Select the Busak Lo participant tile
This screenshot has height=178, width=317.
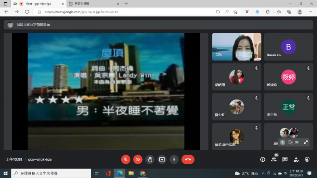pyautogui.click(x=288, y=47)
